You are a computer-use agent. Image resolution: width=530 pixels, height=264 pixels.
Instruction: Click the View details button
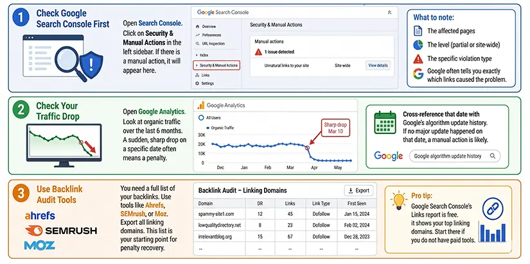tap(378, 65)
